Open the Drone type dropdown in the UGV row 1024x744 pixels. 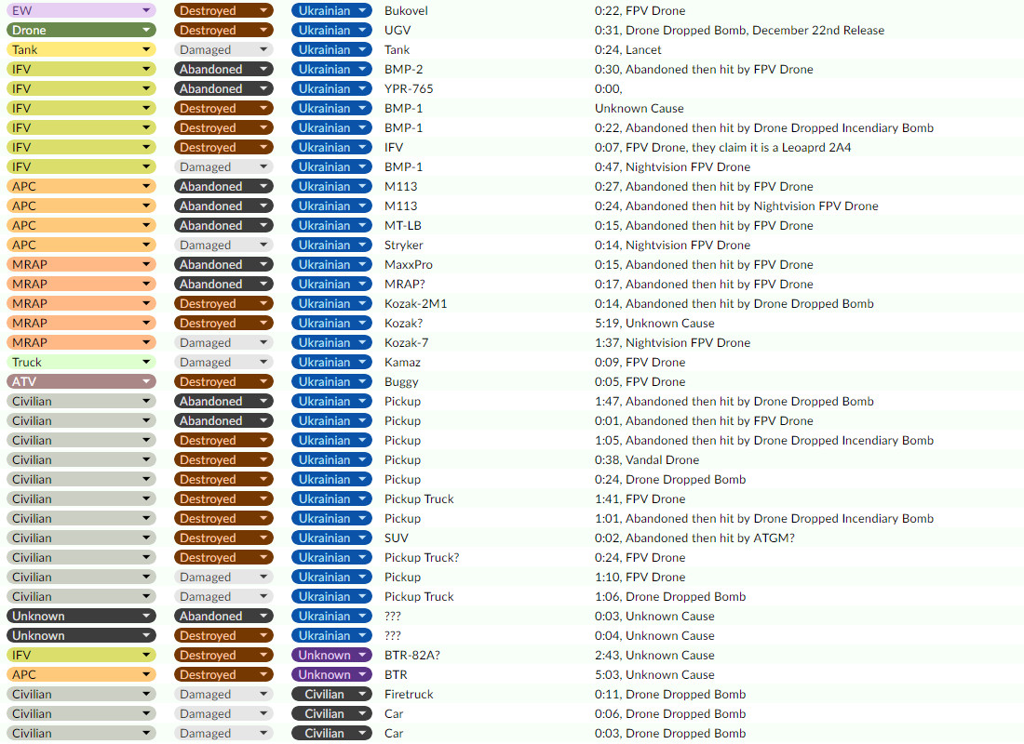[81, 30]
